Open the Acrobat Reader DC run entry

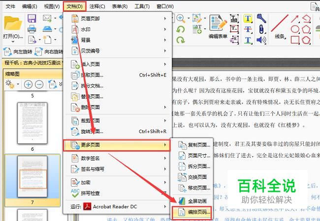(x=118, y=207)
